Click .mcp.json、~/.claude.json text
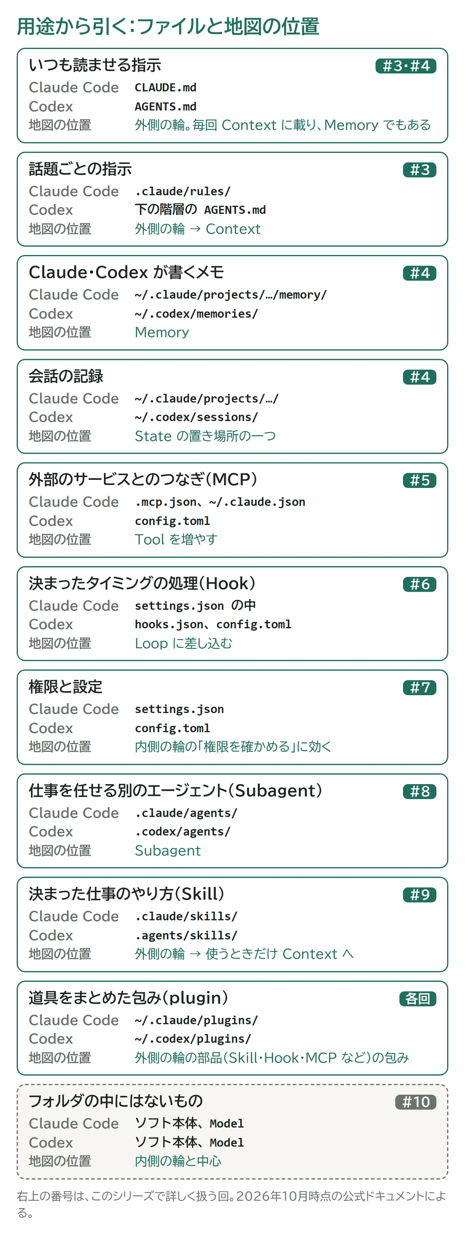The width and height of the screenshot is (465, 1241). pos(220,502)
